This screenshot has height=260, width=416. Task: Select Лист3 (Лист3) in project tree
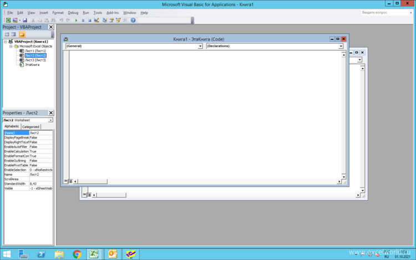pyautogui.click(x=35, y=60)
